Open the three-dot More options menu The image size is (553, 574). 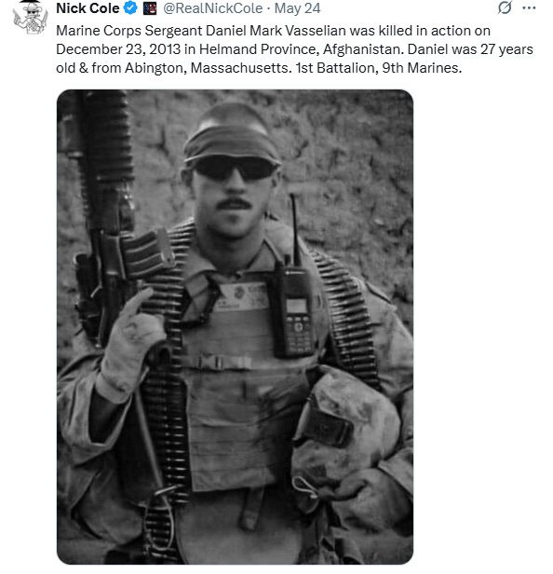tap(529, 8)
